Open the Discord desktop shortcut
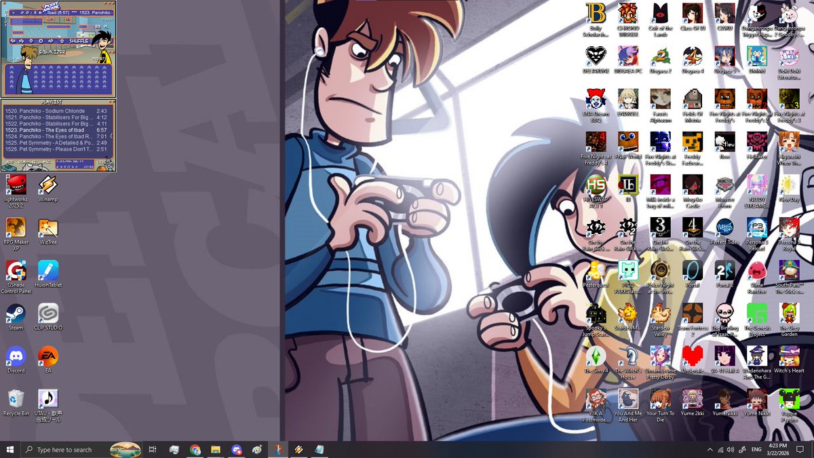814x458 pixels. [16, 359]
